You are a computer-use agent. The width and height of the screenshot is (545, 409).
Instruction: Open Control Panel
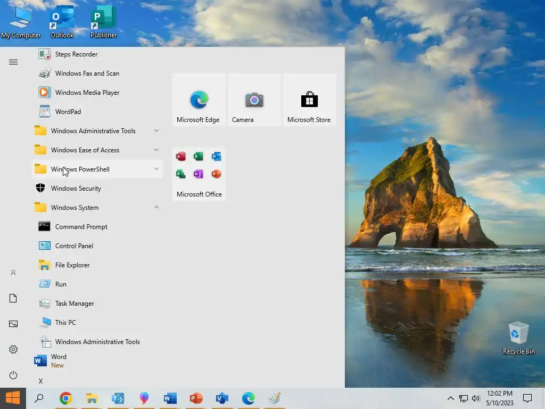point(97,246)
